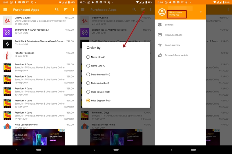Tap 36 purchases ₹1274.00 text in drawer header

pos(176,14)
